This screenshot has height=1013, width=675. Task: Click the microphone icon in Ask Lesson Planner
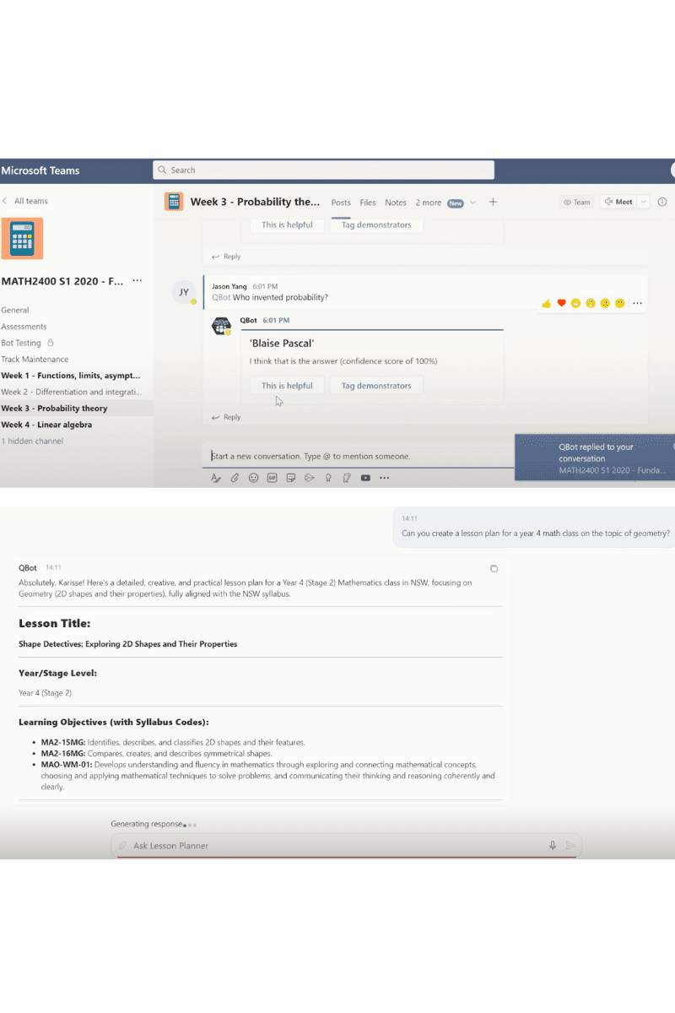tap(553, 845)
